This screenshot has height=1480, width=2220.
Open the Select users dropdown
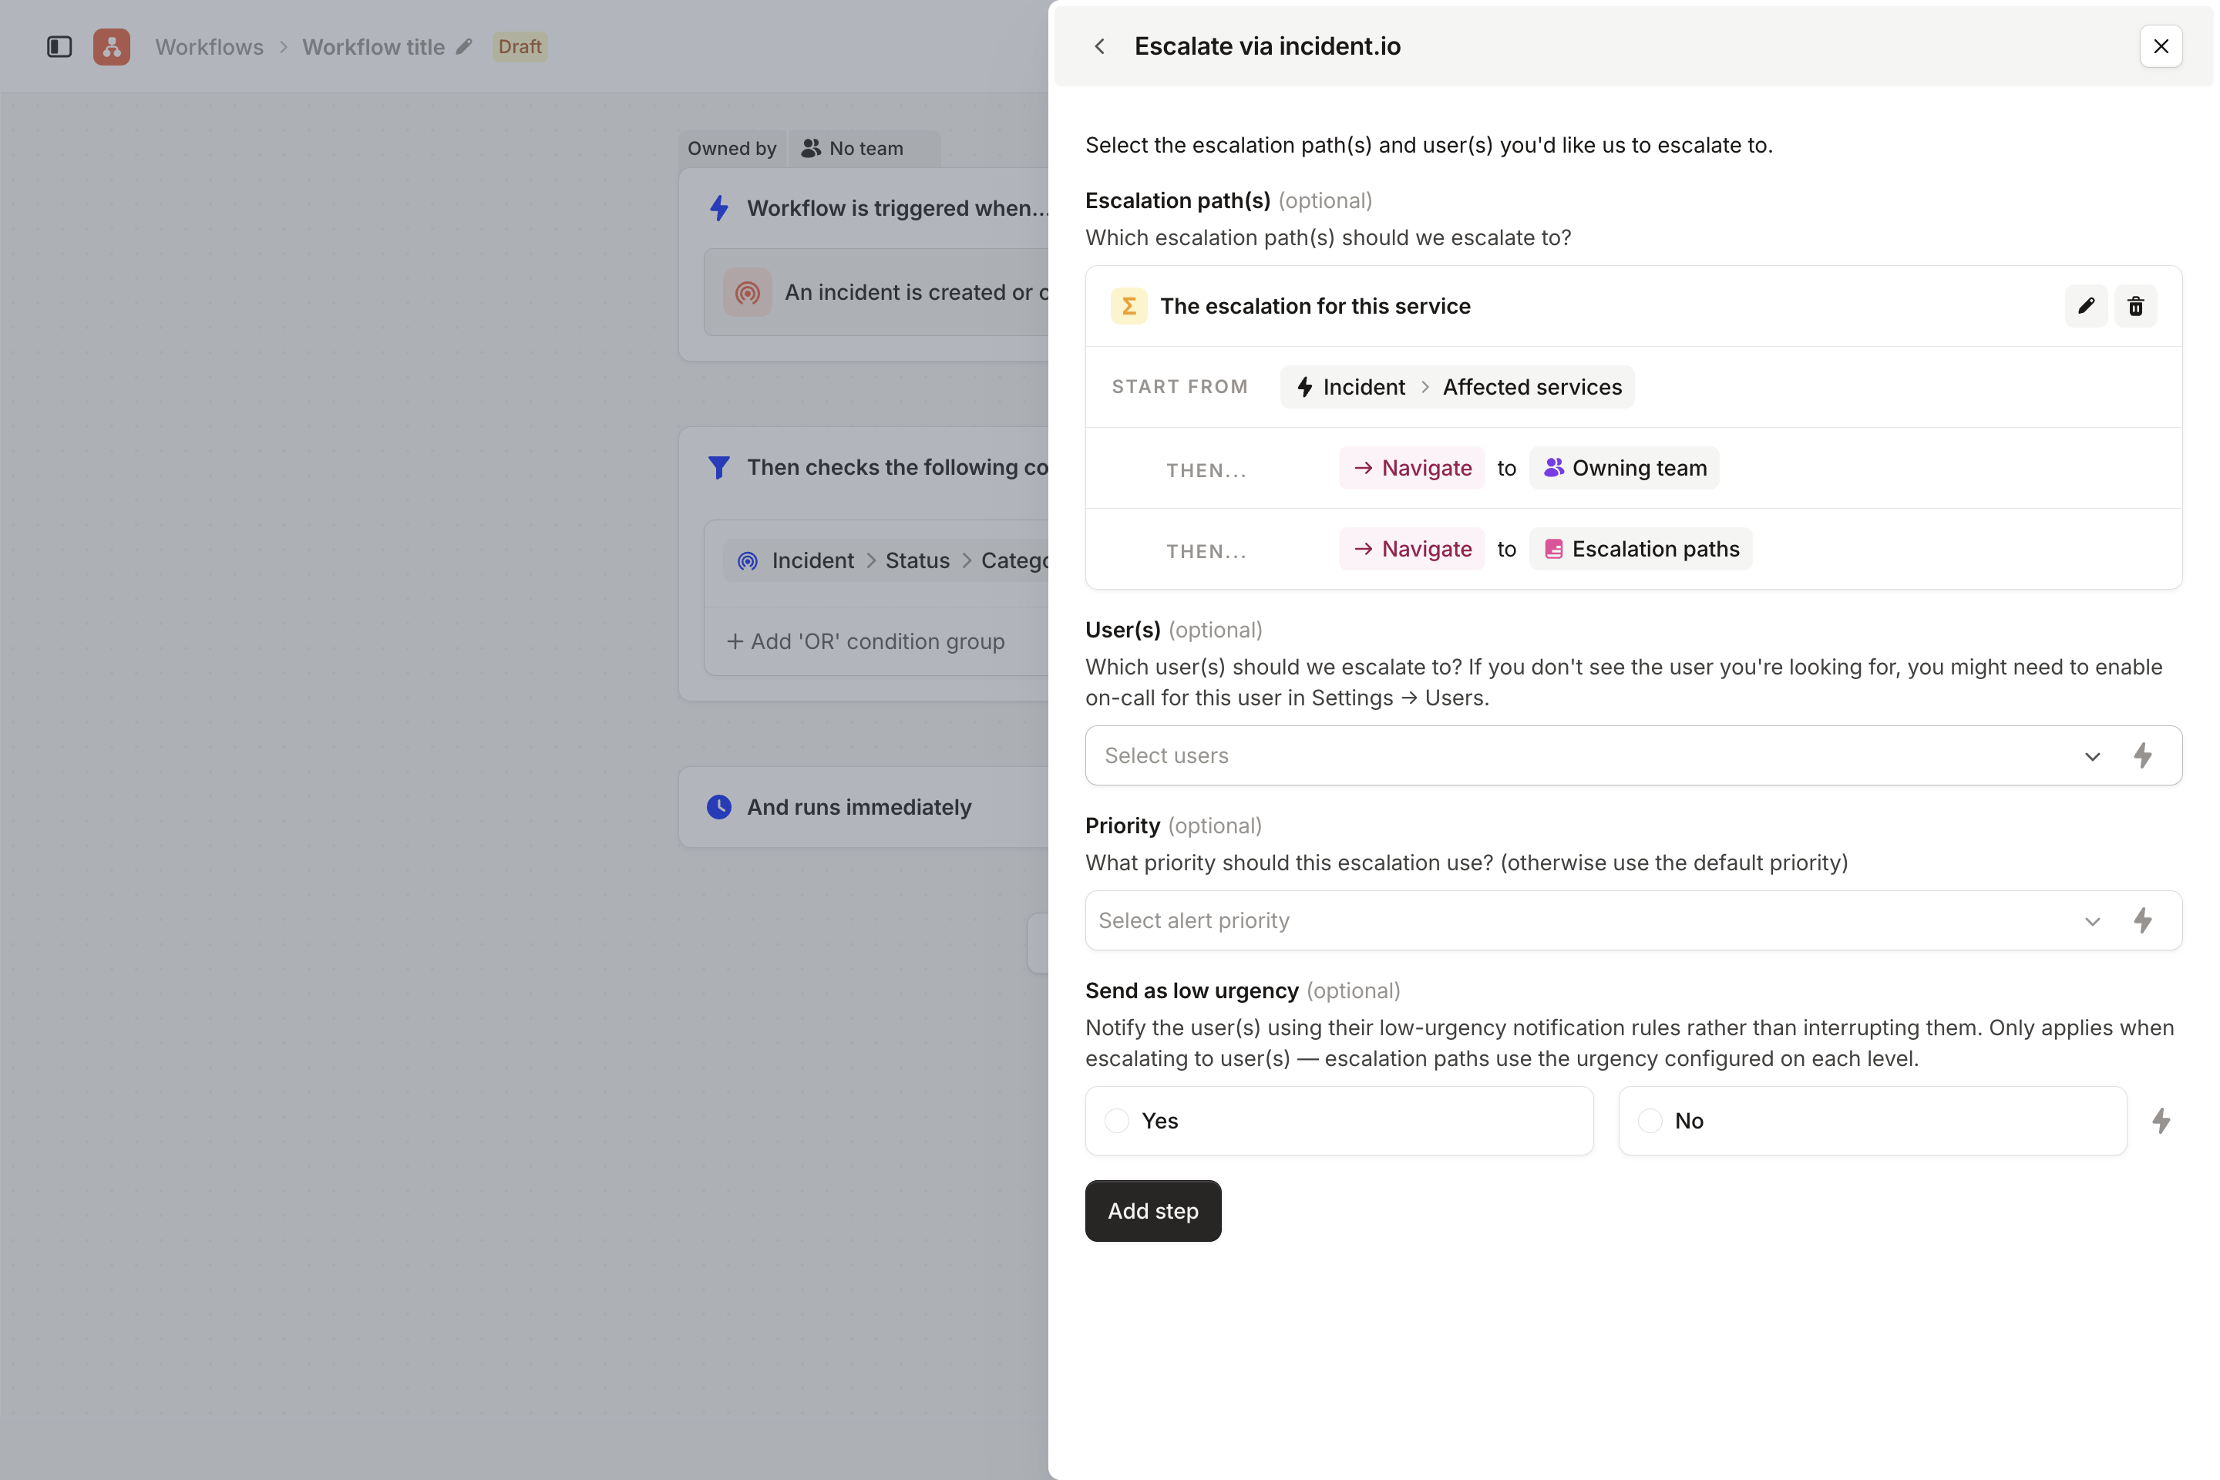1633,755
